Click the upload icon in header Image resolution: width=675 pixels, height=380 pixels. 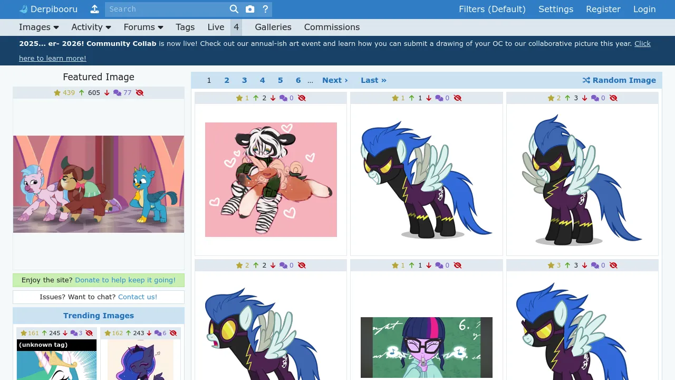pos(94,9)
